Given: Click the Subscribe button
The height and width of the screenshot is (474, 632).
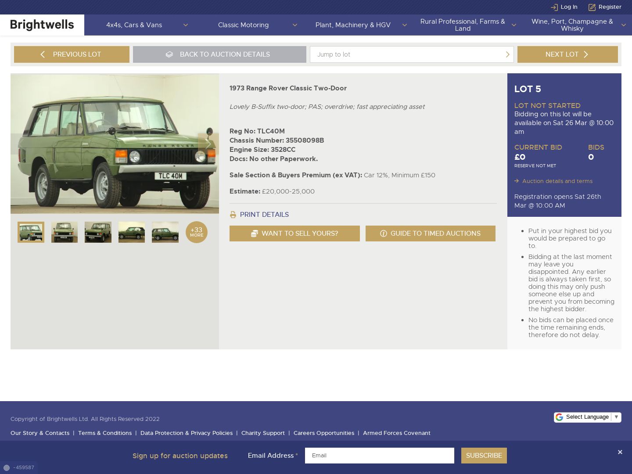Looking at the screenshot, I should pos(484,456).
